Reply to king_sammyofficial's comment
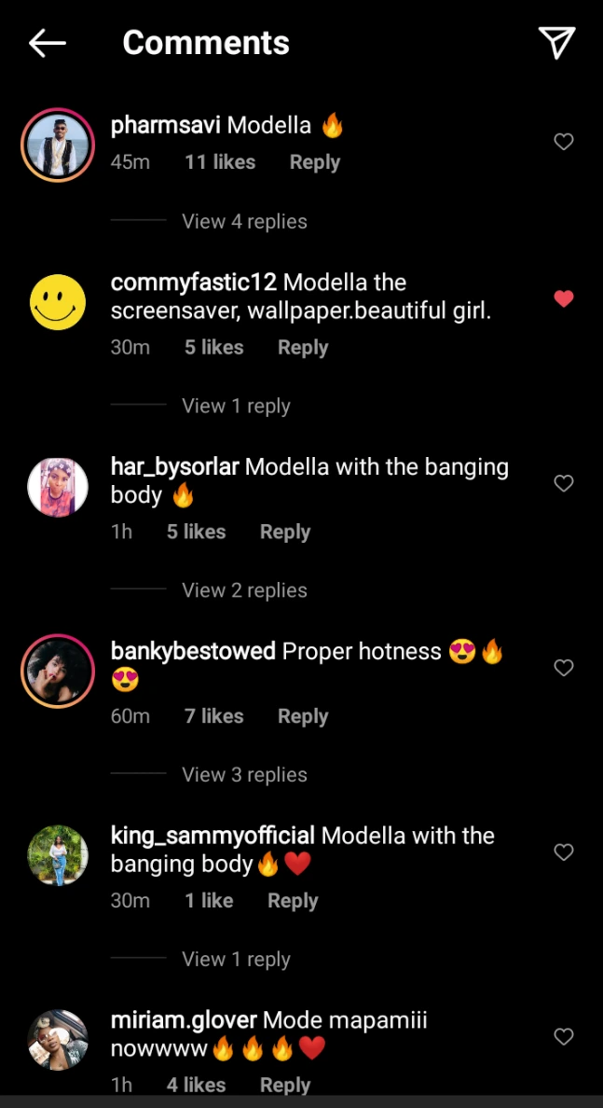This screenshot has height=1108, width=603. [x=293, y=900]
